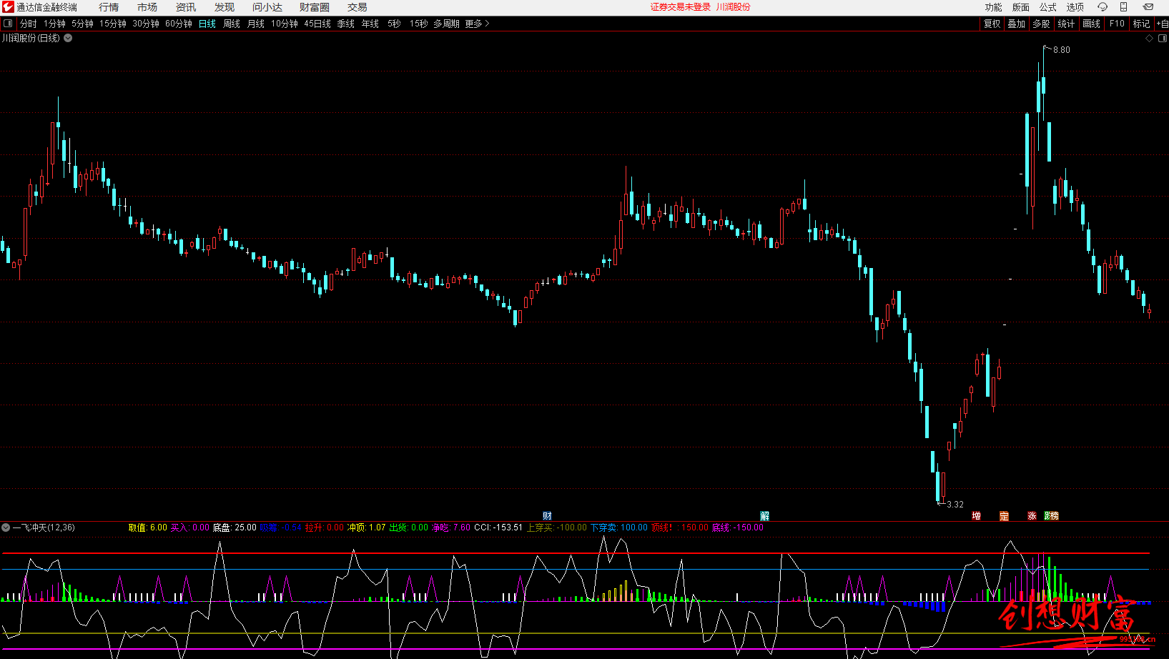The image size is (1169, 659).
Task: Switch to 5秒 period tab
Action: (x=394, y=24)
